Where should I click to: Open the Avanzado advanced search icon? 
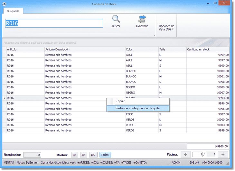click(x=142, y=19)
